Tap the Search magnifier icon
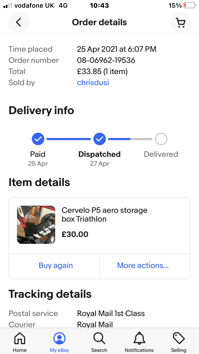 99,339
